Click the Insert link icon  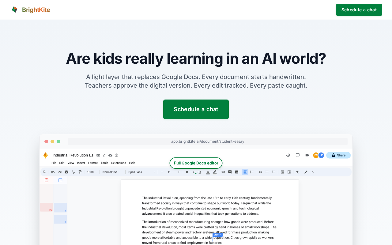pyautogui.click(x=223, y=172)
